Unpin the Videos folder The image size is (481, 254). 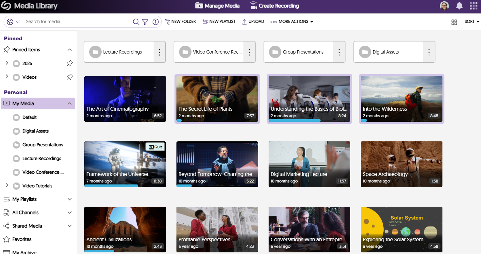tap(70, 77)
